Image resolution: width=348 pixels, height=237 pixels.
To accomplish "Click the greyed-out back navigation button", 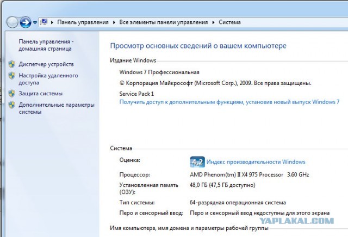I will click(x=12, y=22).
